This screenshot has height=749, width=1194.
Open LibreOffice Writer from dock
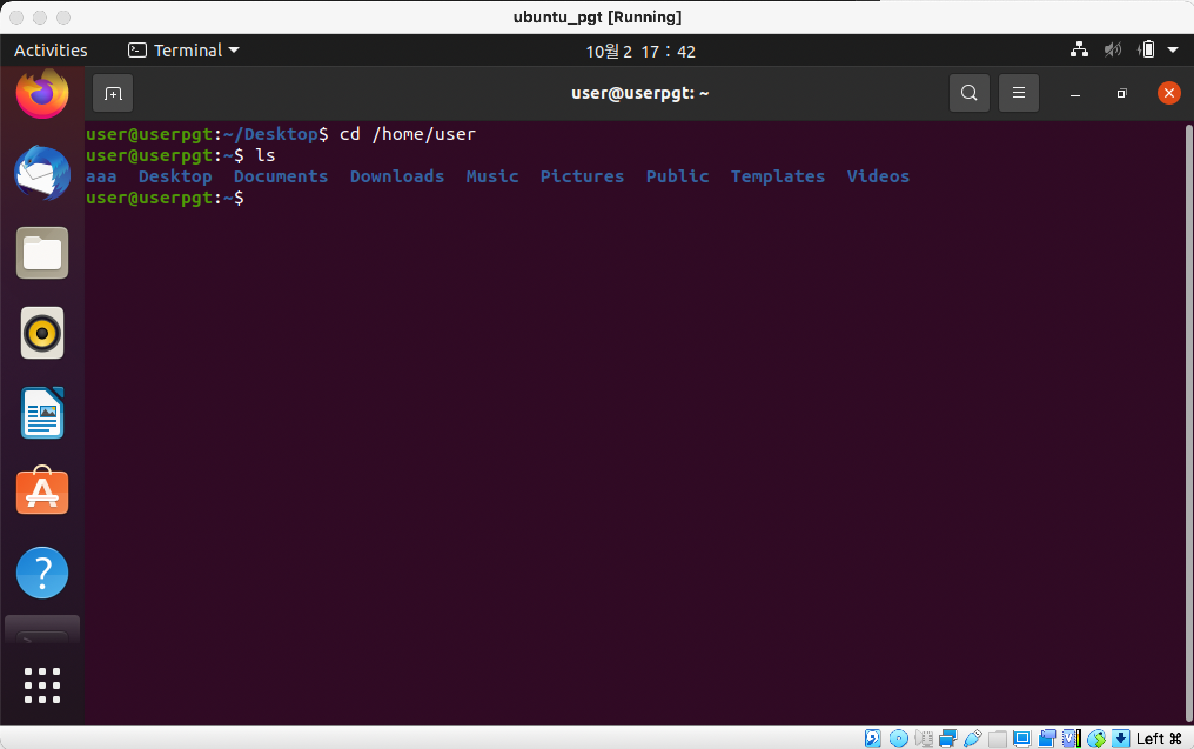[x=42, y=413]
